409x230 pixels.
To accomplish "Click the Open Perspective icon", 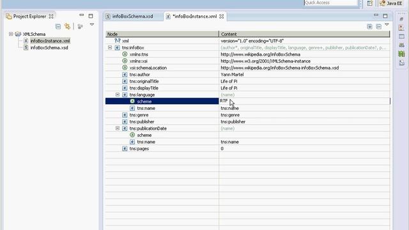I will 369,3.
